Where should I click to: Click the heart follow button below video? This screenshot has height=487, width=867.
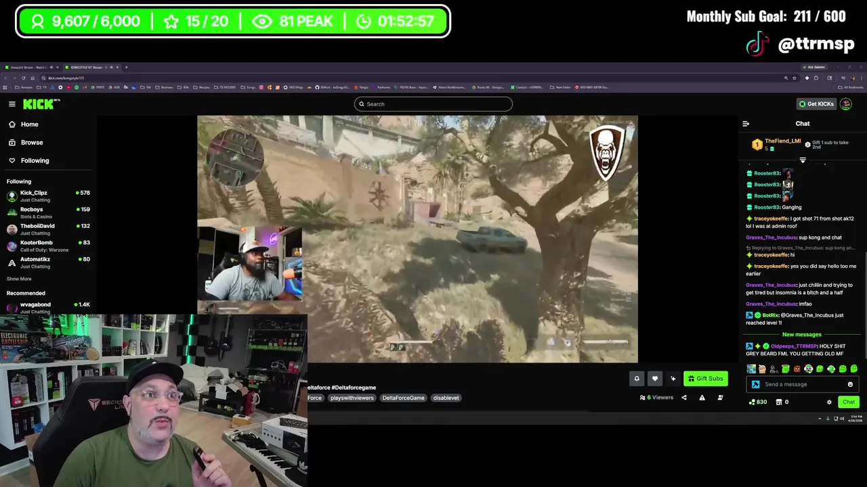click(654, 379)
